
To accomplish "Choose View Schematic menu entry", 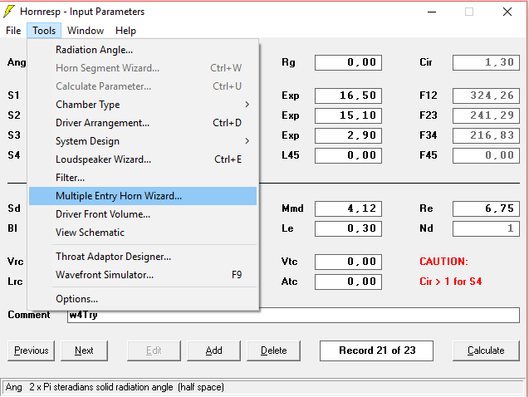I will coord(143,233).
